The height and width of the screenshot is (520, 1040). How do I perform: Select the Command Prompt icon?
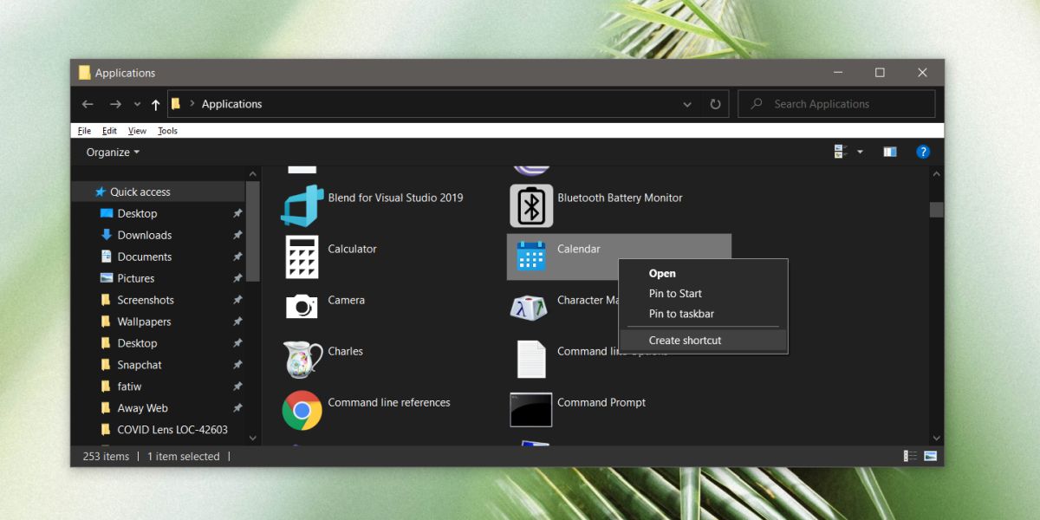pyautogui.click(x=531, y=410)
